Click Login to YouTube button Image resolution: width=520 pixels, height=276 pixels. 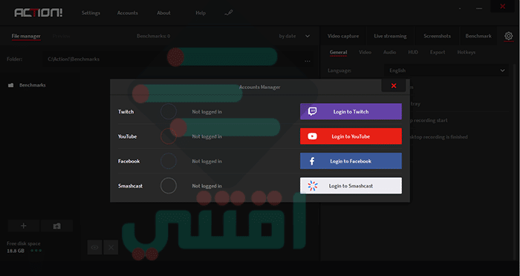click(351, 137)
